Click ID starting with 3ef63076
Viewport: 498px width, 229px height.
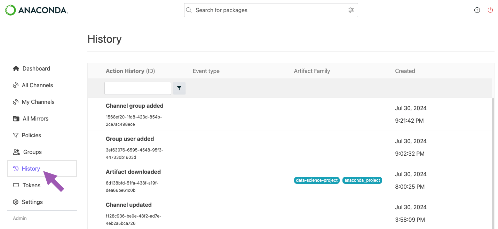[x=135, y=154]
